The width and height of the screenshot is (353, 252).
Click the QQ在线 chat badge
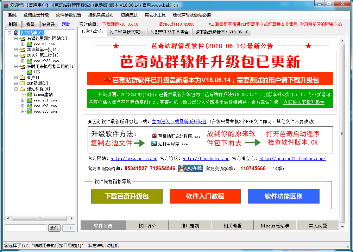(190, 168)
